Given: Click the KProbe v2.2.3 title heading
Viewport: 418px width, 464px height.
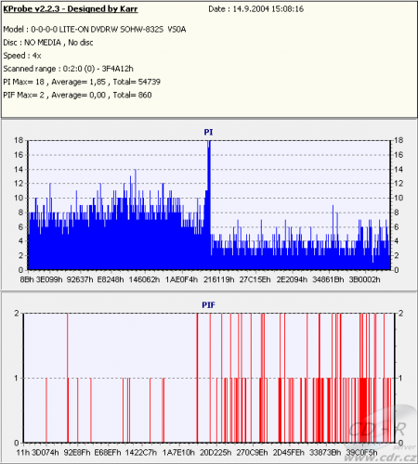Looking at the screenshot, I should 71,8.
